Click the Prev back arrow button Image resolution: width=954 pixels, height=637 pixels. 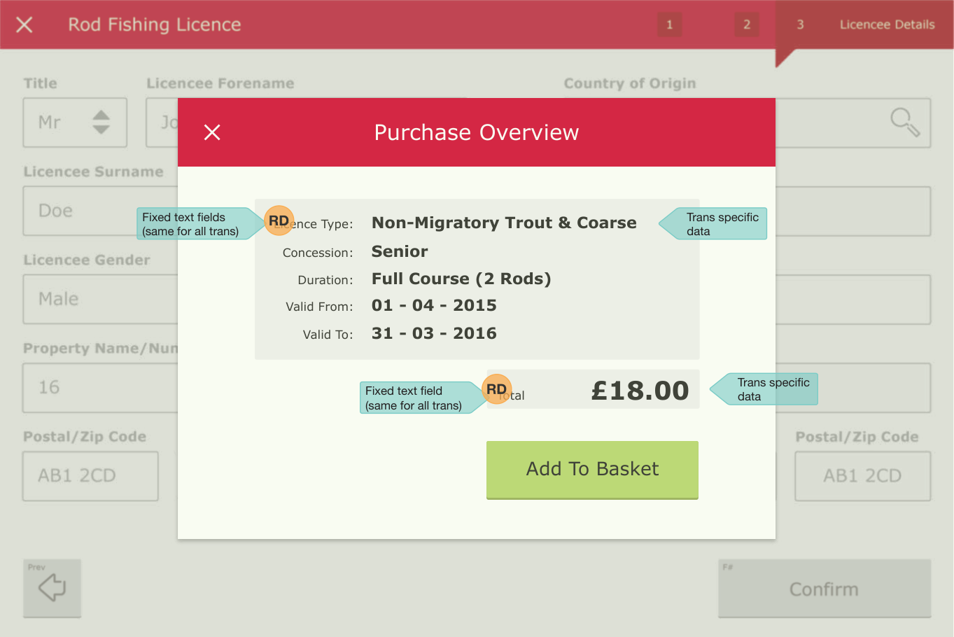[x=52, y=588]
